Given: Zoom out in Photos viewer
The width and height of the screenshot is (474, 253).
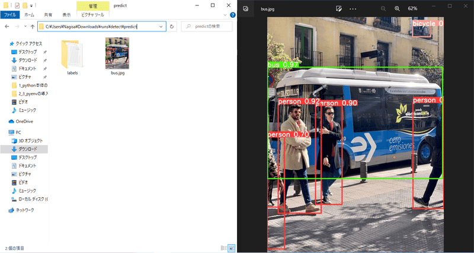Looking at the screenshot, I should point(383,9).
